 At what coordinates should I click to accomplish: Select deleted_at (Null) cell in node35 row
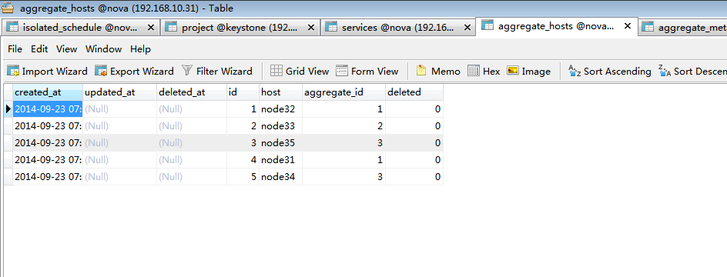coord(192,142)
